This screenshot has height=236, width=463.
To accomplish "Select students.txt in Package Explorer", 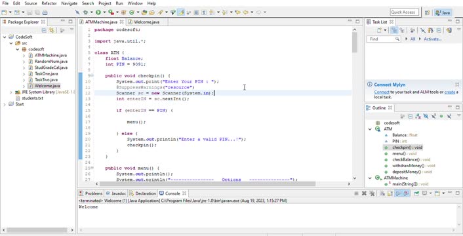I will [x=33, y=98].
